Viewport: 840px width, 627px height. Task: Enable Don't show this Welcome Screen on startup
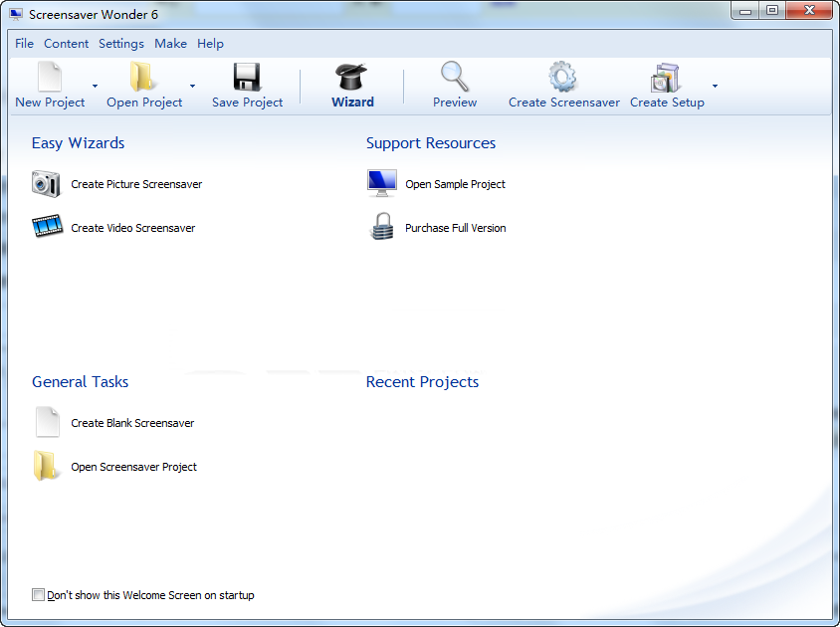pyautogui.click(x=38, y=595)
